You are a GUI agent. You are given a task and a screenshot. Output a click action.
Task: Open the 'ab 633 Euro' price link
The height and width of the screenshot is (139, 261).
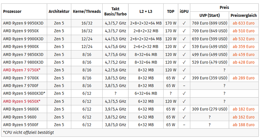(x=244, y=24)
